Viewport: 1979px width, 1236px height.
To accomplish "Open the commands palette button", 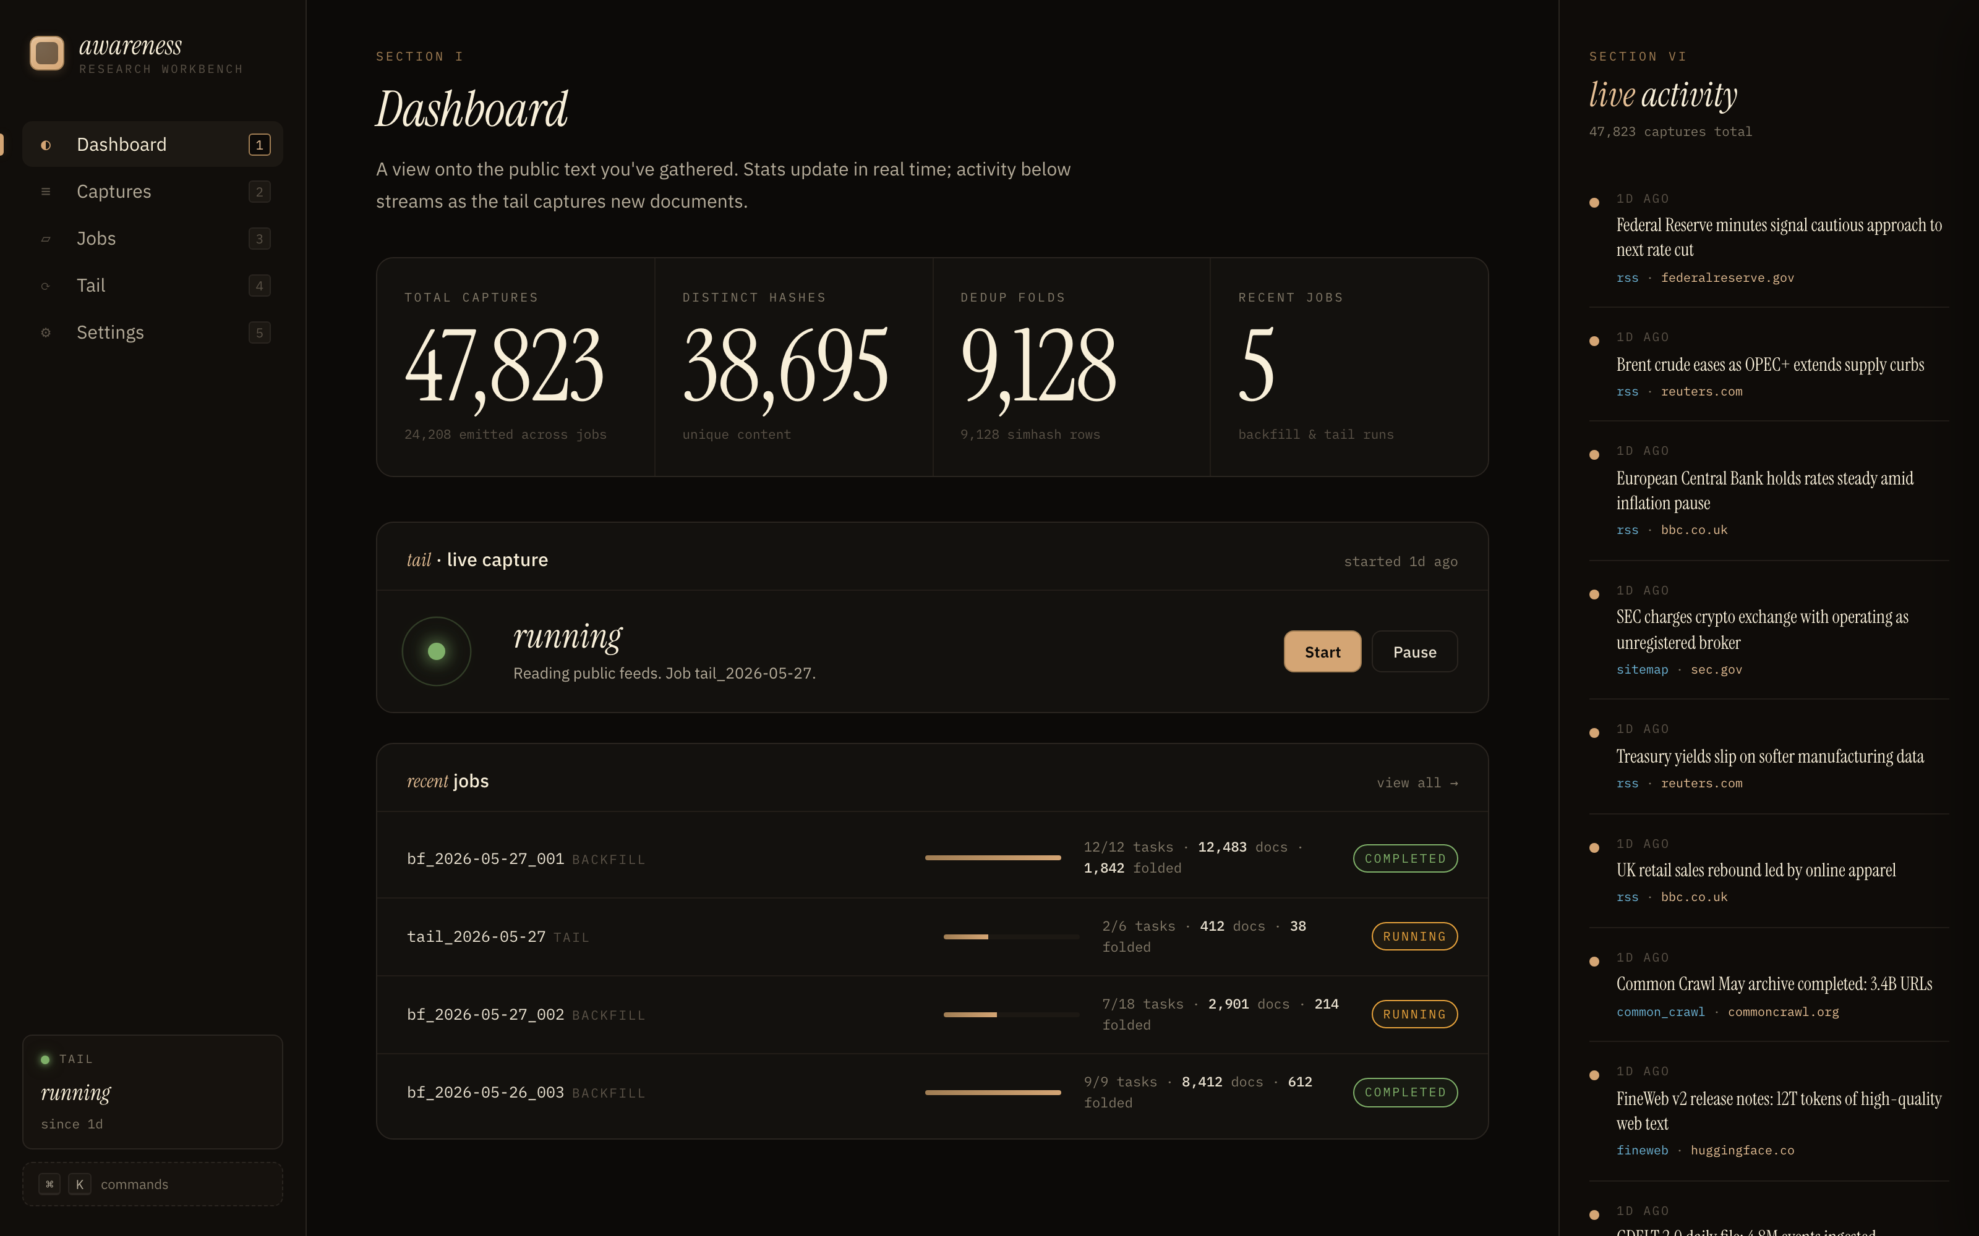I will tap(152, 1183).
